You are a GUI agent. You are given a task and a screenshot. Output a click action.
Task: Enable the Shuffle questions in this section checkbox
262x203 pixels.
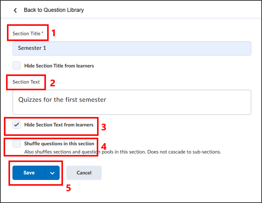(17, 143)
